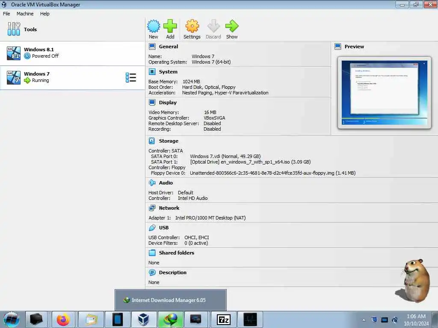Image resolution: width=438 pixels, height=328 pixels.
Task: Click the Display section monitor icon
Action: tap(152, 102)
